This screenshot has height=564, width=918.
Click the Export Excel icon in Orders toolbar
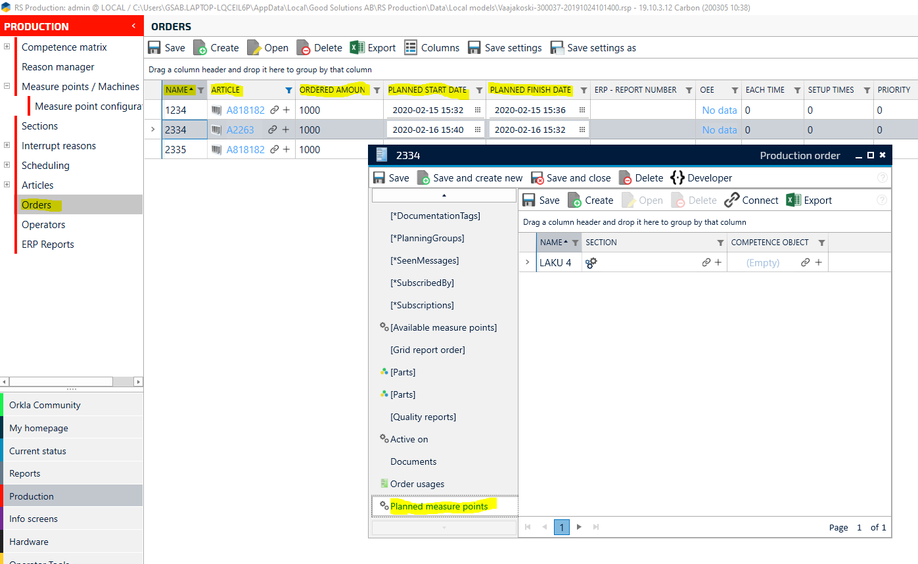coord(357,47)
